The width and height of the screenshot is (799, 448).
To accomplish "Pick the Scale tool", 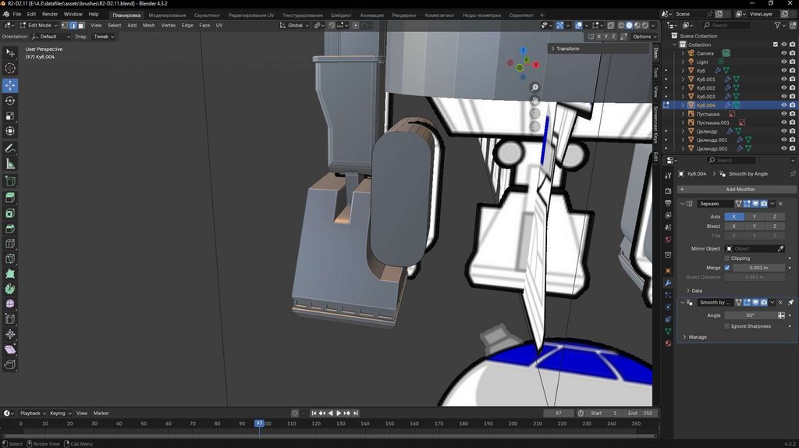I will click(10, 116).
